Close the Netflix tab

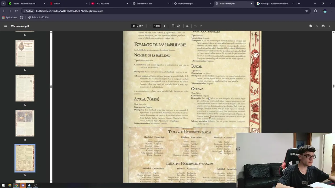point(86,4)
